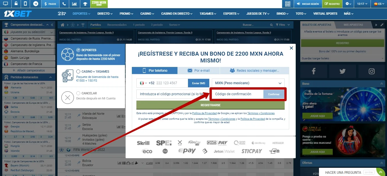This screenshot has height=176, width=387.
Task: Click the Jeton Wallet payment logo
Action: click(224, 151)
